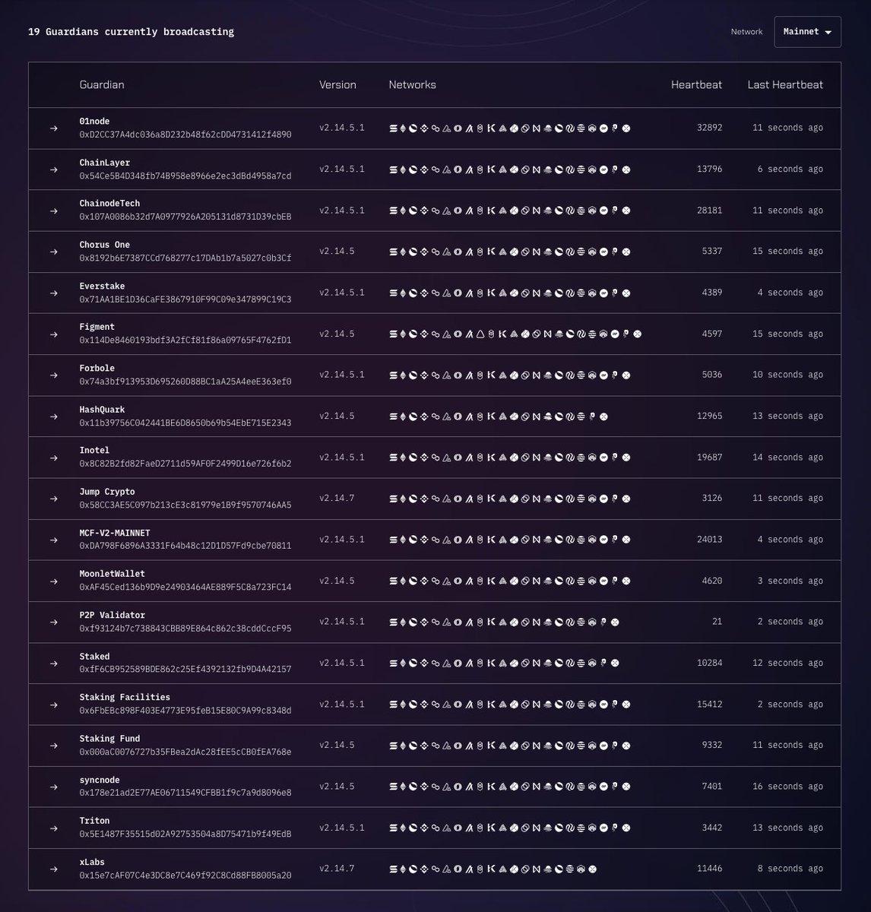Click the Heartbeat column header
871x912 pixels.
696,84
